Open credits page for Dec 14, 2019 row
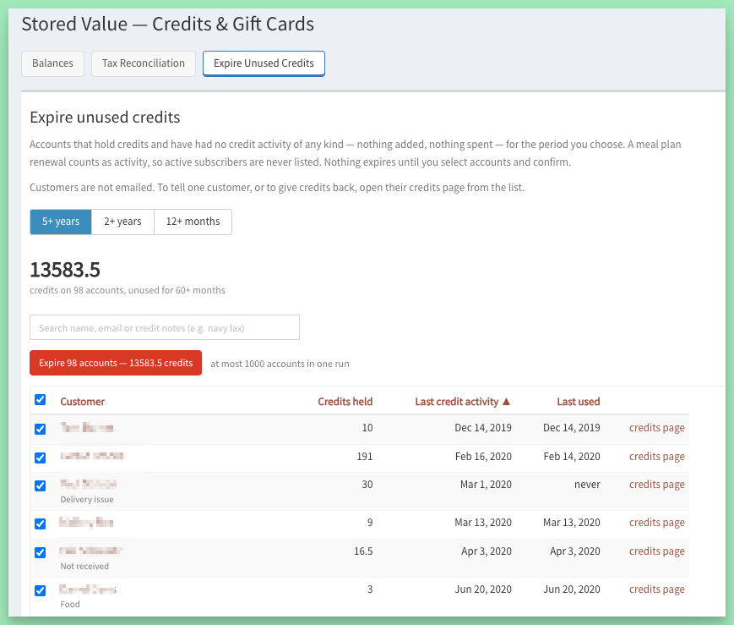 (x=657, y=428)
